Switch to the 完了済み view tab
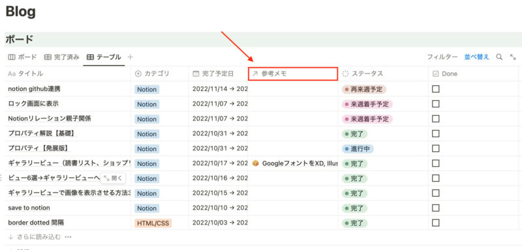Screen dimensions: 522x250 point(62,57)
